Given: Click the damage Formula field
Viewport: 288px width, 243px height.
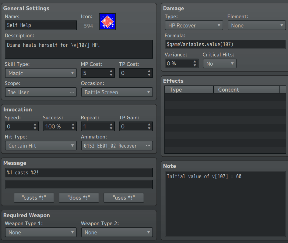Looking at the screenshot, I should 225,44.
